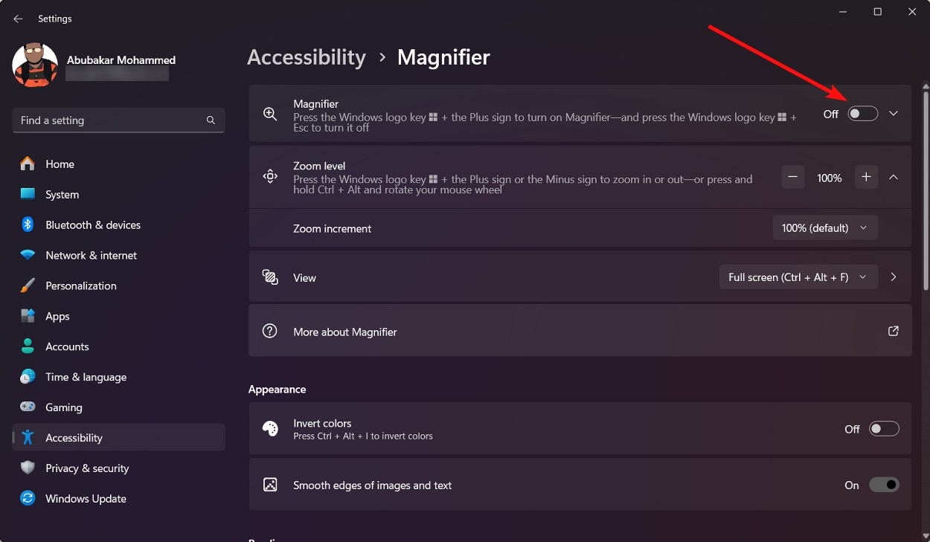This screenshot has height=542, width=930.
Task: Click the Accessibility breadcrumb link
Action: click(x=307, y=57)
